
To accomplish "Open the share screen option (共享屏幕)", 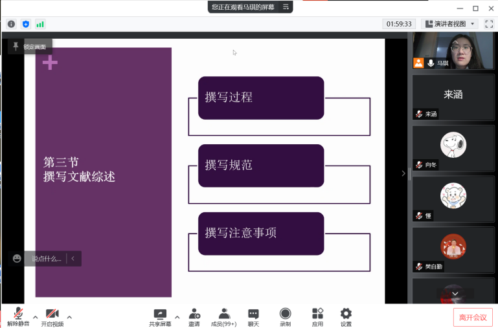I will click(160, 316).
